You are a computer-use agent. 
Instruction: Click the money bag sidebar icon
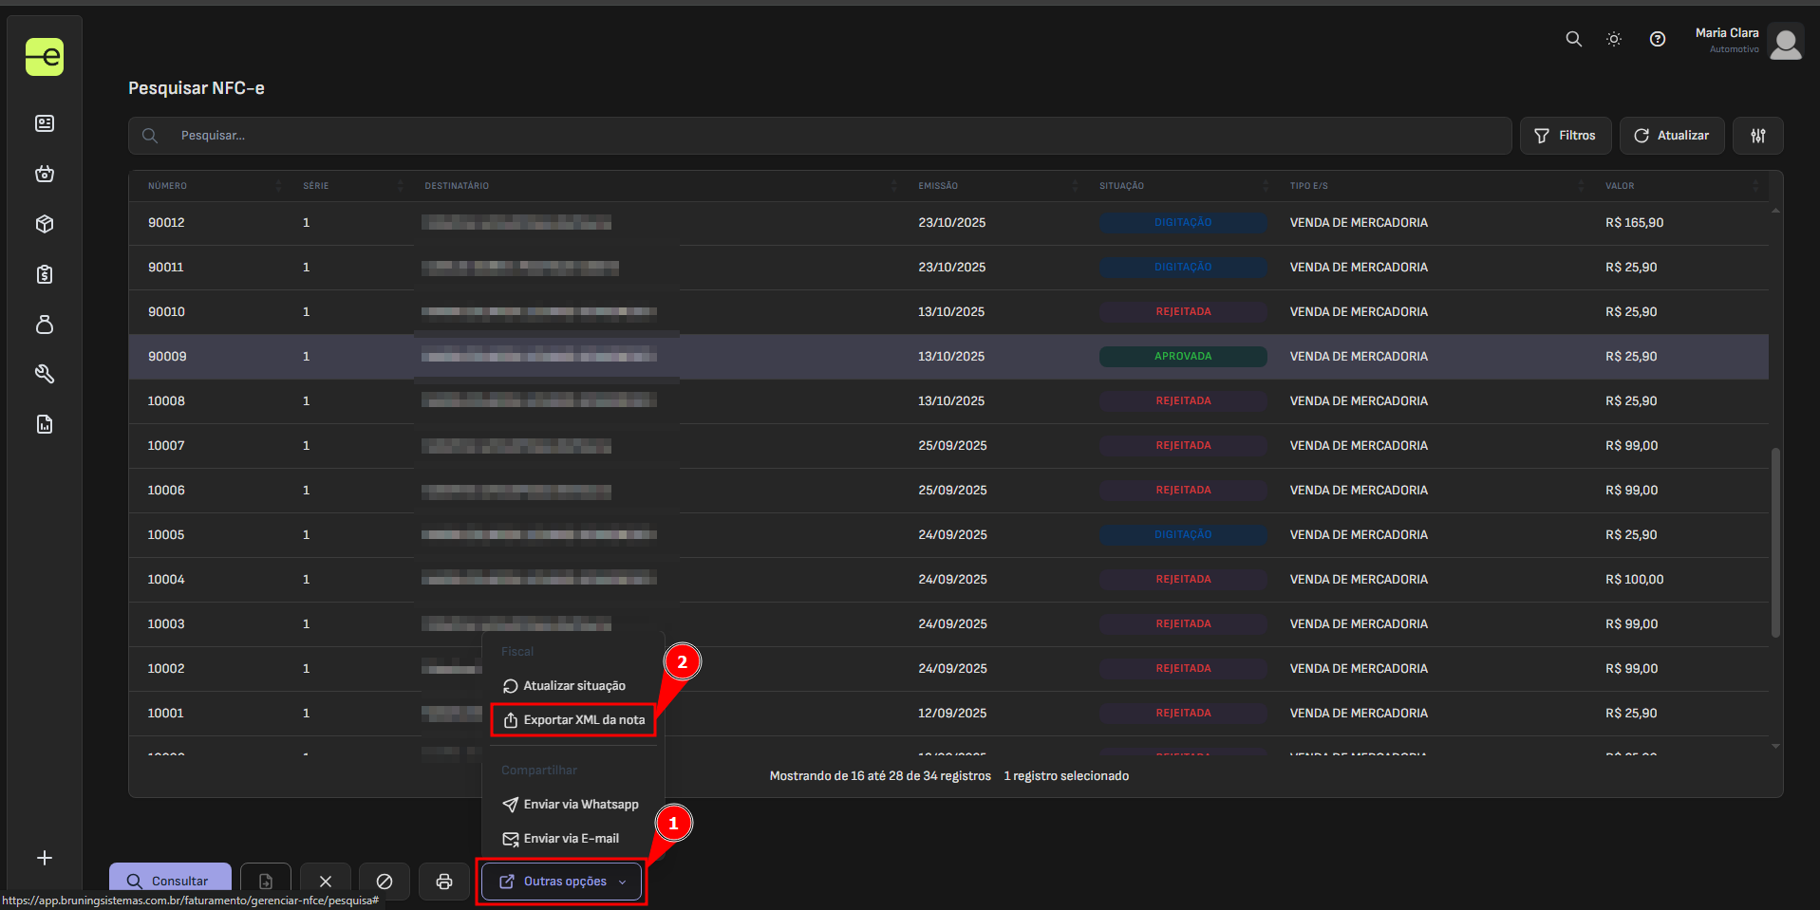point(45,325)
